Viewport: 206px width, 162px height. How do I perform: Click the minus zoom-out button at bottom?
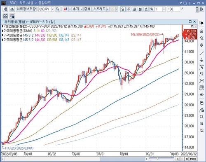pos(182,159)
